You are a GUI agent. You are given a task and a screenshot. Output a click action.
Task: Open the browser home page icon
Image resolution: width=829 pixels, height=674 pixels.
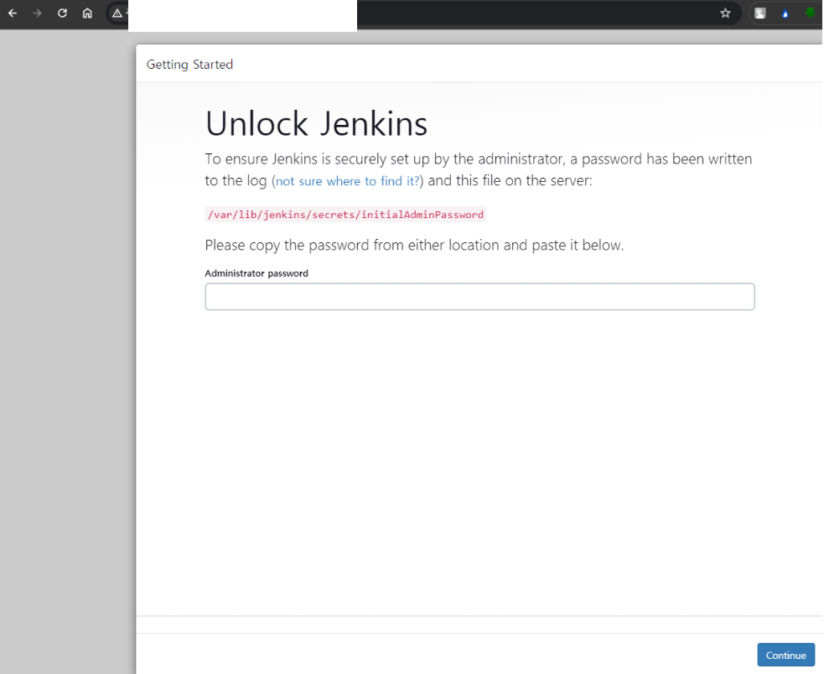tap(87, 13)
